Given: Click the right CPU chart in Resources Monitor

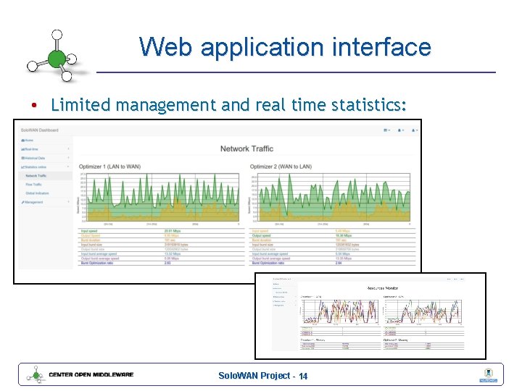Looking at the screenshot, I should [x=423, y=312].
